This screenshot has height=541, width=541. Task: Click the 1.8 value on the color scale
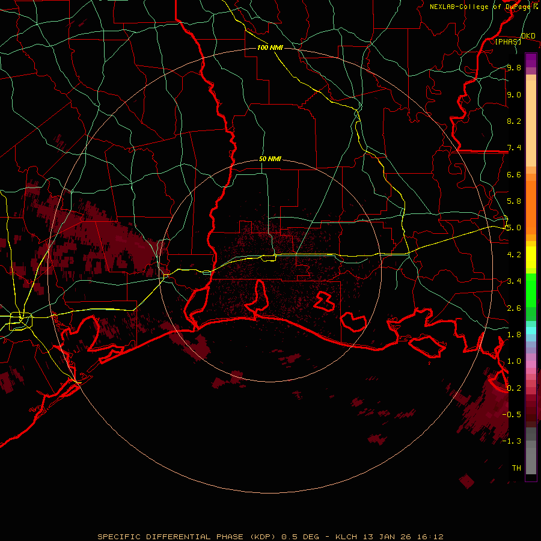[514, 335]
